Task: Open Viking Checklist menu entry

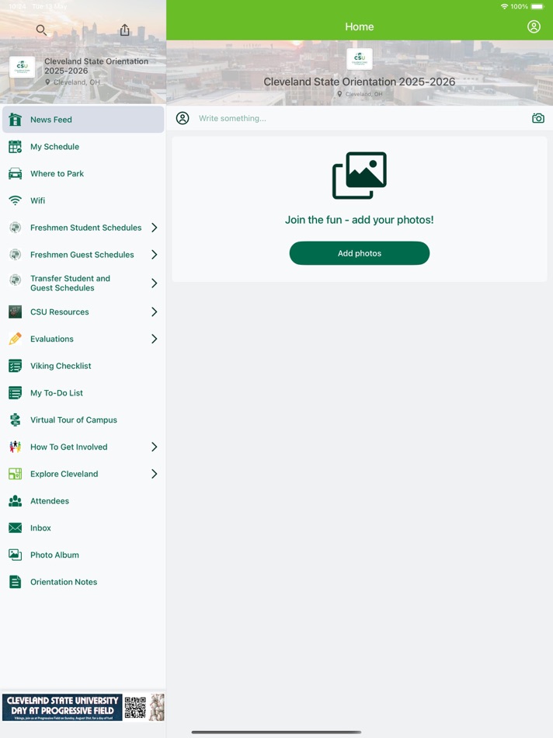Action: (83, 366)
